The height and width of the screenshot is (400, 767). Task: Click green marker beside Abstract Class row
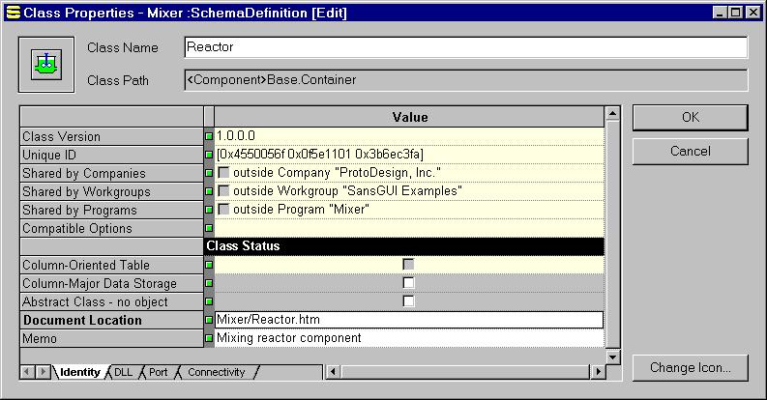point(208,301)
